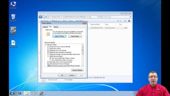
Task: Launch Internet Explorer from the taskbar
Action: [19, 93]
